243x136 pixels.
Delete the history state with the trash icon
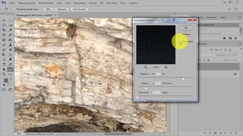[x=236, y=38]
